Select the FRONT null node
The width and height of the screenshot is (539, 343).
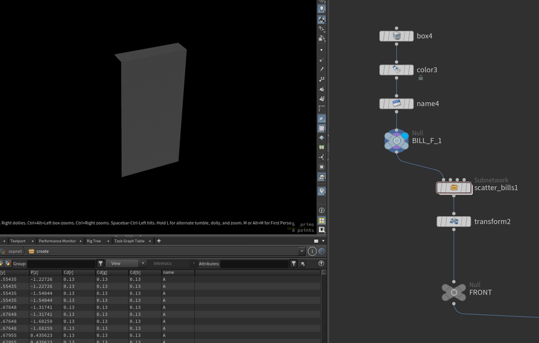pos(454,292)
